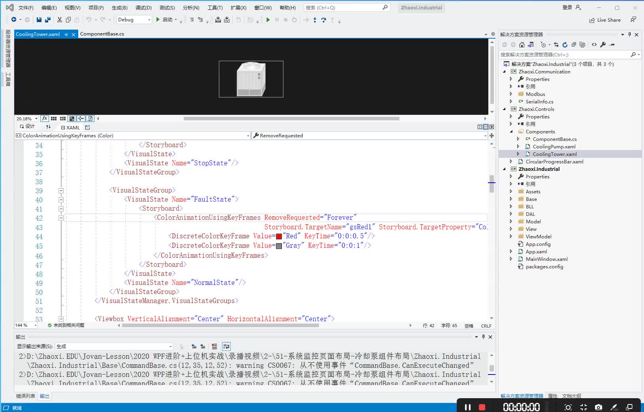Pop out XAML editor icon
Image resolution: width=644 pixels, height=412 pixels.
click(x=88, y=127)
